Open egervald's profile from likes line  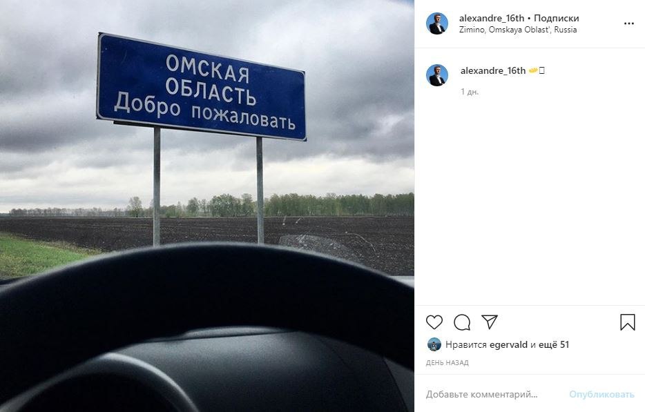(x=508, y=344)
